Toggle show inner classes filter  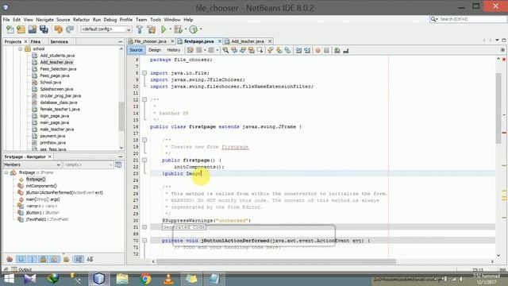[x=55, y=259]
